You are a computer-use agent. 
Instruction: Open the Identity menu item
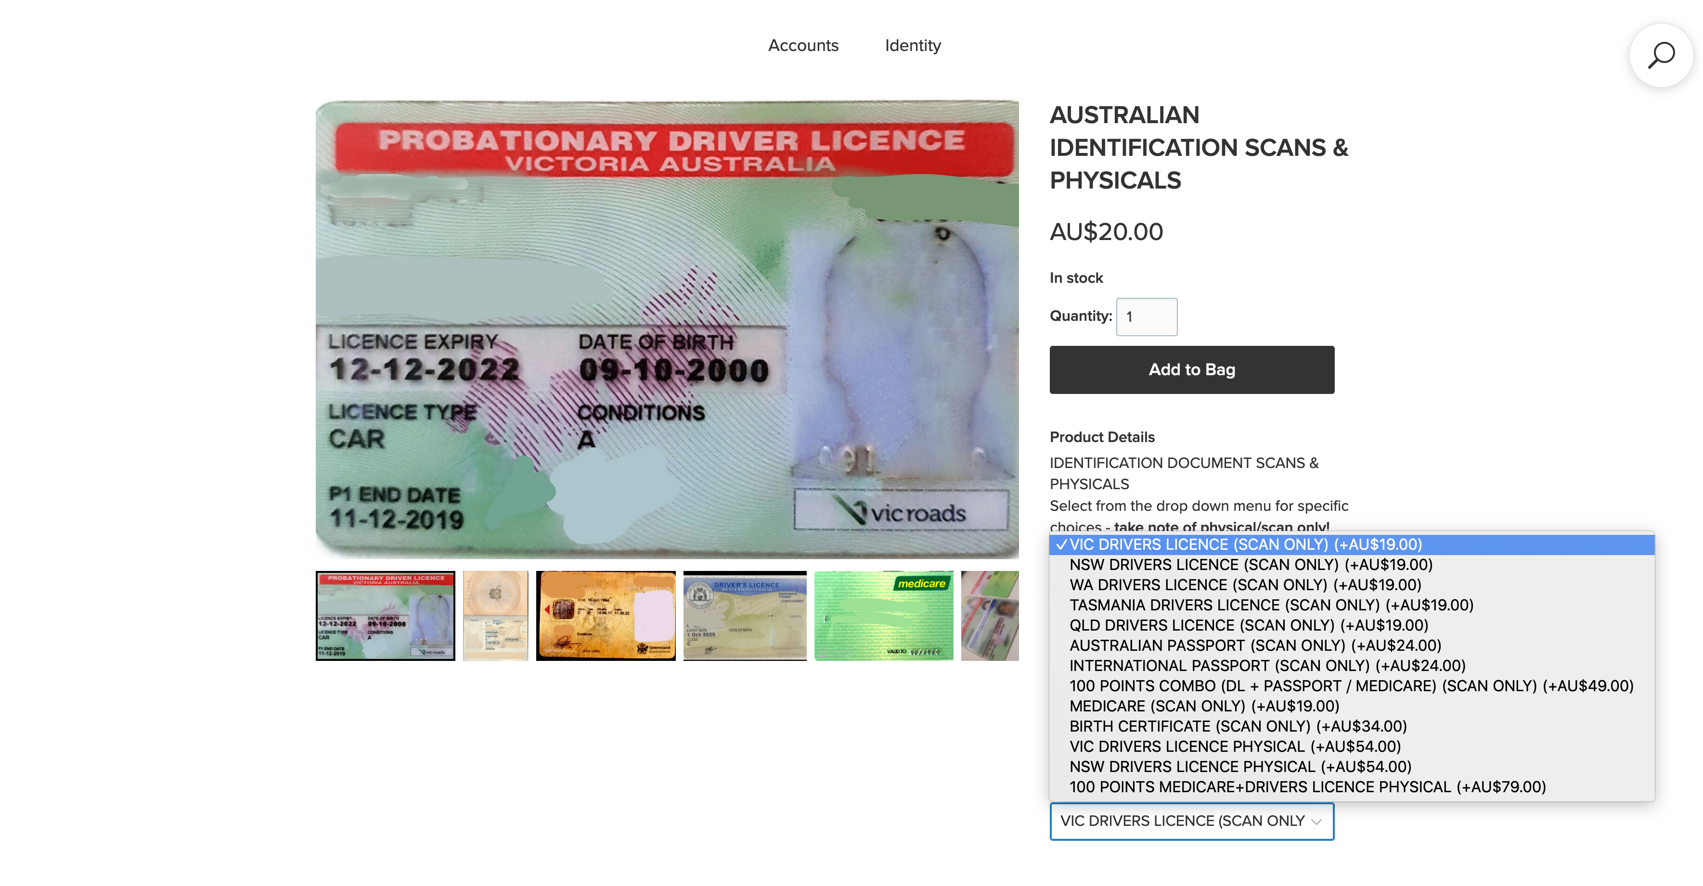pos(912,46)
